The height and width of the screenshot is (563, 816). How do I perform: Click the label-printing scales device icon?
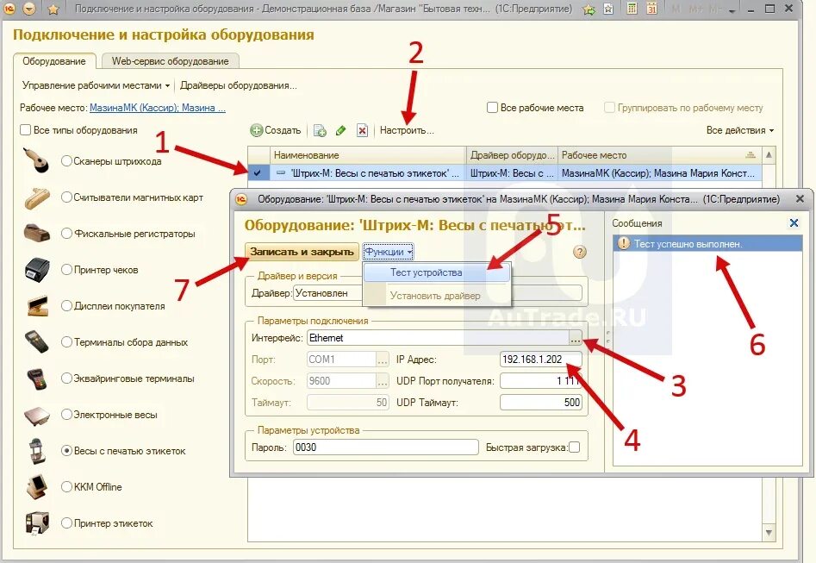(37, 451)
